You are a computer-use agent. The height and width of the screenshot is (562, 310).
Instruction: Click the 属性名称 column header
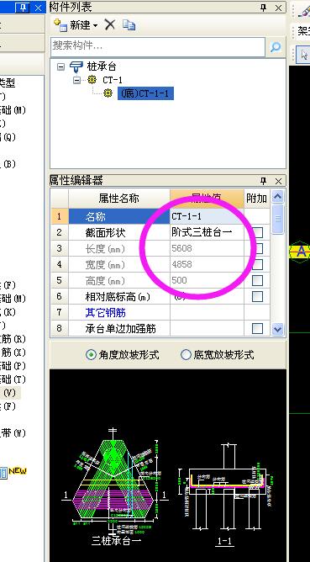click(x=118, y=199)
